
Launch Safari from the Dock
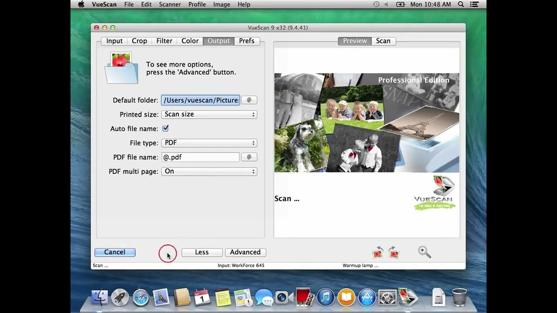141,297
